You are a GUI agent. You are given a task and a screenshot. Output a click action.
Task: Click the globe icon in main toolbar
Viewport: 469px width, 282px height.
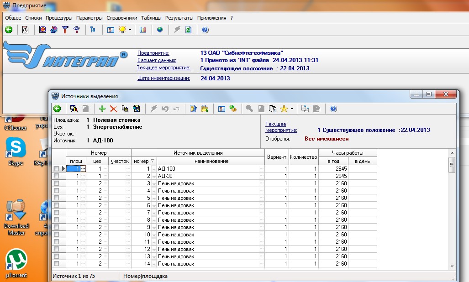coord(160,30)
